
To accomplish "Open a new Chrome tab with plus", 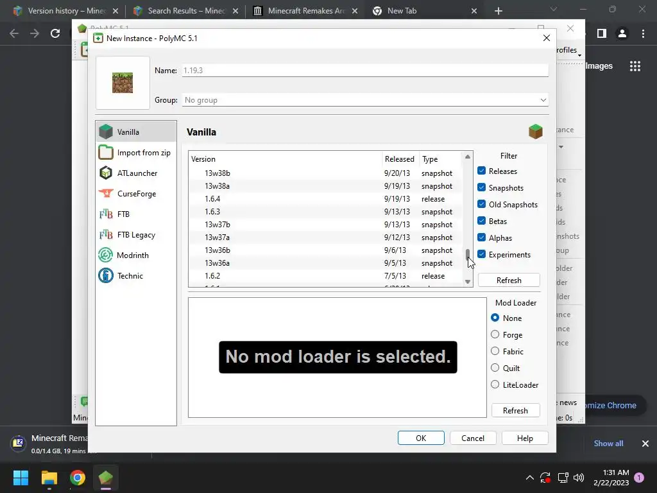I will (x=498, y=11).
